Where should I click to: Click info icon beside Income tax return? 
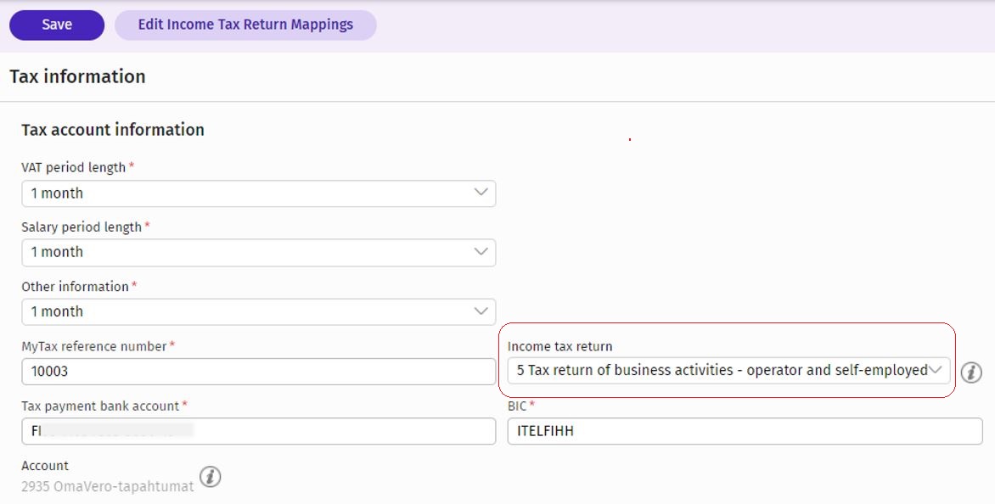point(971,372)
